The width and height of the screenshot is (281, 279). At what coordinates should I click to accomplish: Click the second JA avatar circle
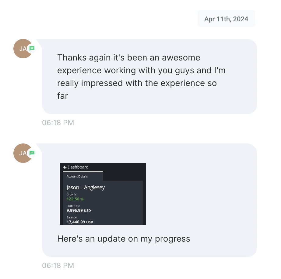click(x=23, y=153)
